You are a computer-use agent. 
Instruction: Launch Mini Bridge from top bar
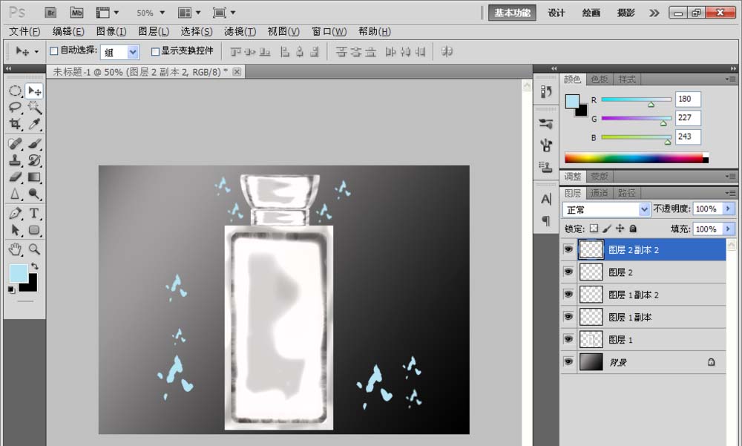(76, 13)
